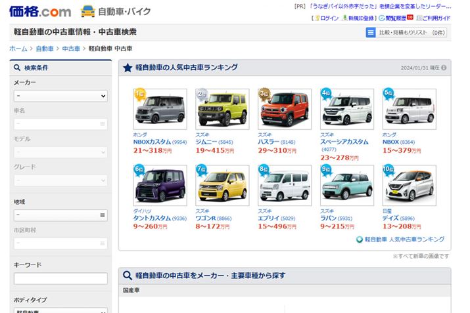Viewport: 470px width, 313px height.
Task: Open the 地域 selector field
Action: pos(60,215)
